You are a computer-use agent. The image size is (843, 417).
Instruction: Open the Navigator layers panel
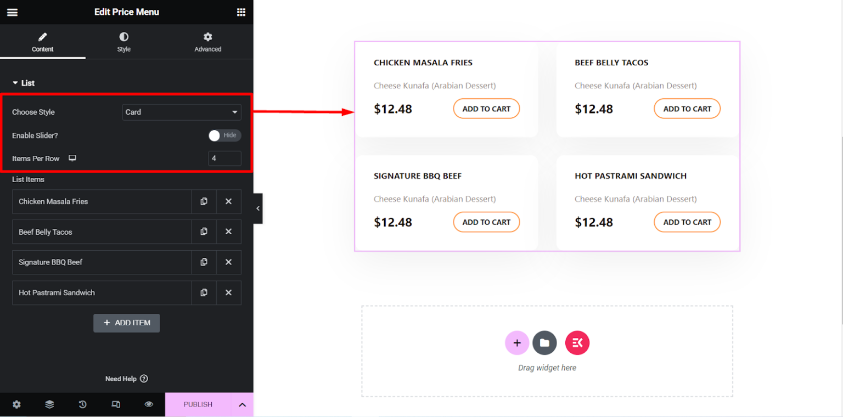pyautogui.click(x=49, y=404)
